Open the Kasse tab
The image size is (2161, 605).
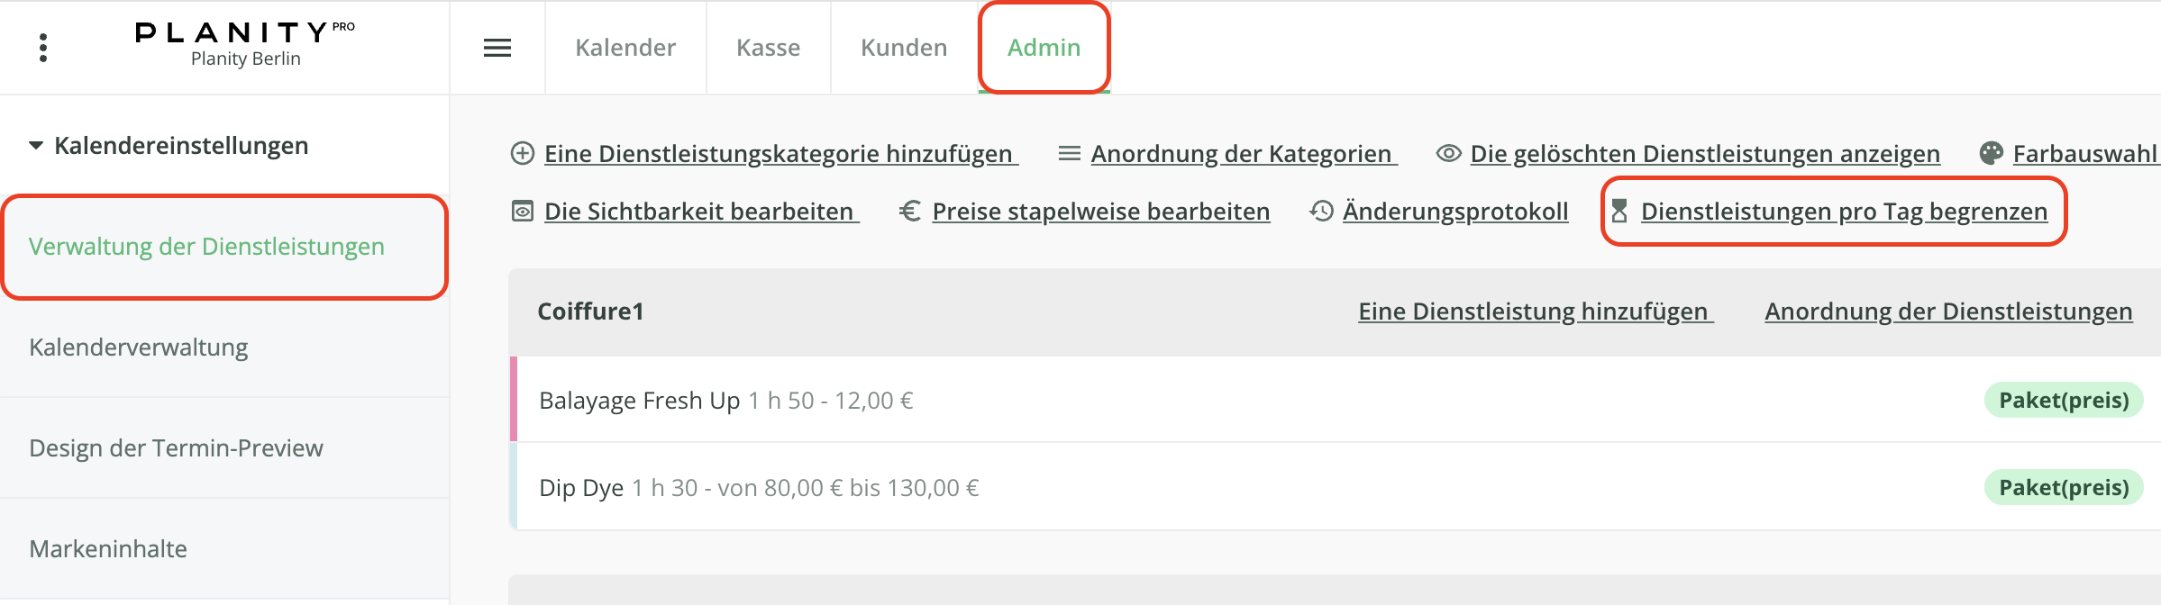pyautogui.click(x=768, y=48)
